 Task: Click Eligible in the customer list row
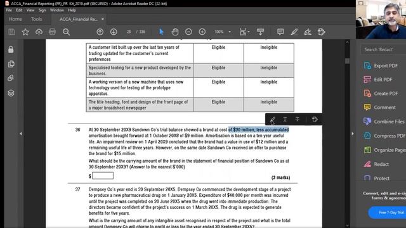click(218, 47)
